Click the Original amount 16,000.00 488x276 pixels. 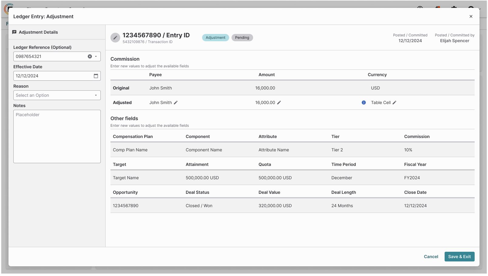tap(265, 88)
